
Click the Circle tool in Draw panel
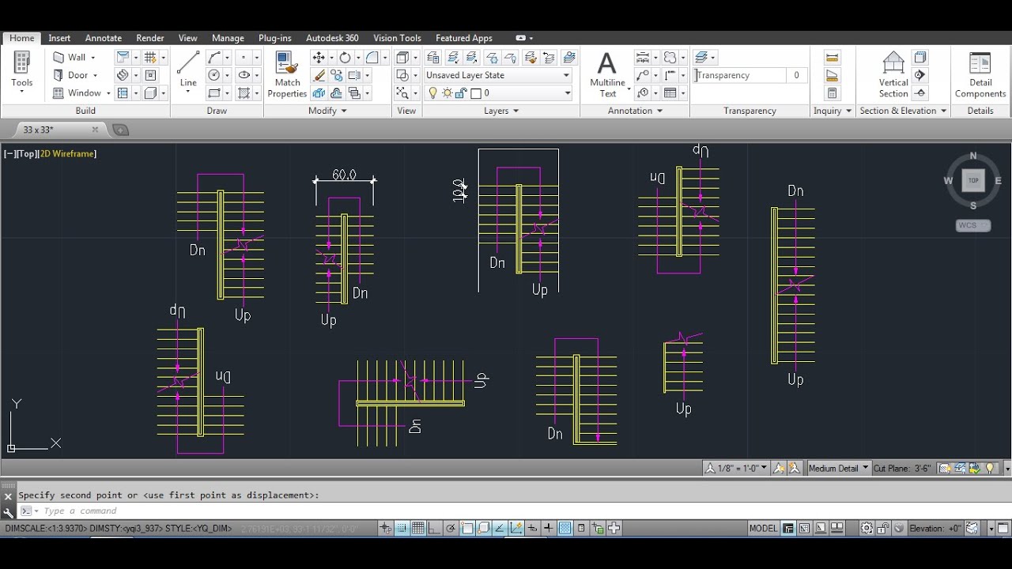213,75
